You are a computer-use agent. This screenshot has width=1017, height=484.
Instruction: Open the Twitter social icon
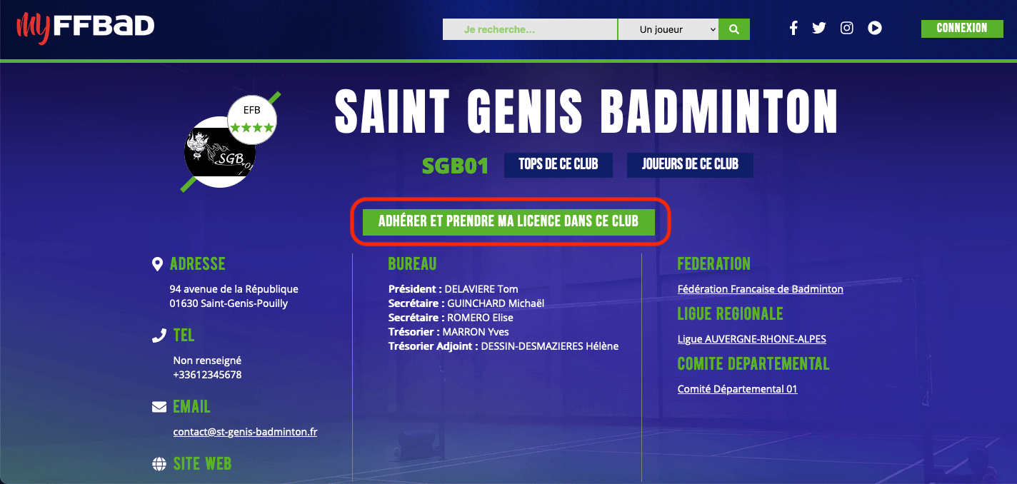819,28
